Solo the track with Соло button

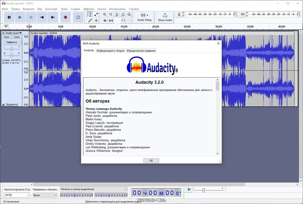click(17, 37)
